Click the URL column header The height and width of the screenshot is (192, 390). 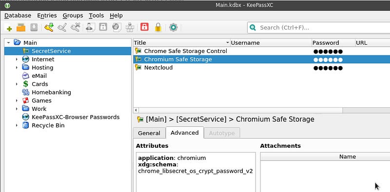(372, 43)
